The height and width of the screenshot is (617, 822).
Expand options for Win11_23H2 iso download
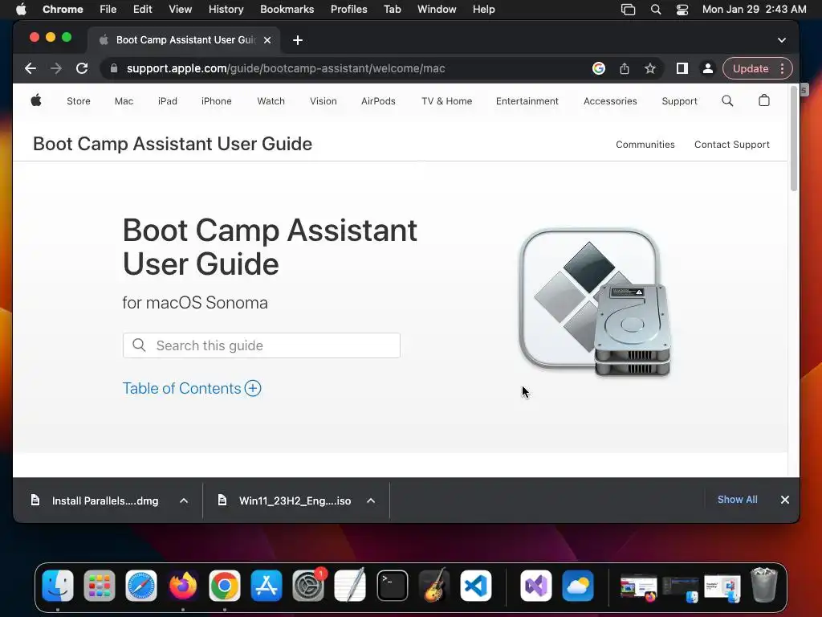pos(371,501)
